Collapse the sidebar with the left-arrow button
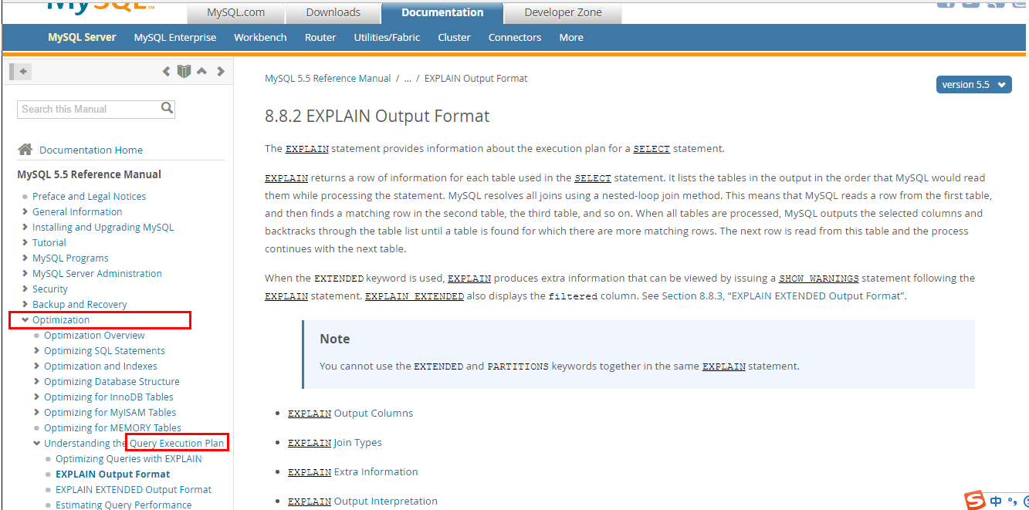The image size is (1029, 510). pyautogui.click(x=20, y=72)
